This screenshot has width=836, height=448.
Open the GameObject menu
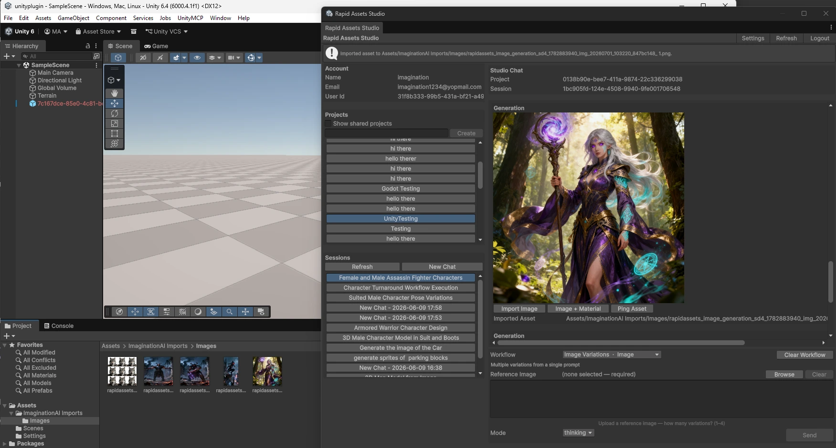tap(74, 18)
